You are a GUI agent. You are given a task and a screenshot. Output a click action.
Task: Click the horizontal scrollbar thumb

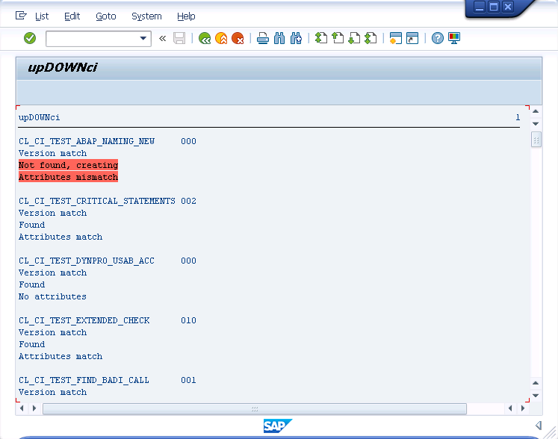[255, 408]
